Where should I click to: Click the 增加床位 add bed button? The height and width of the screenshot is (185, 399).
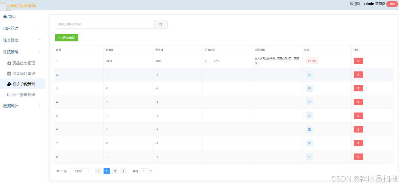(x=67, y=38)
